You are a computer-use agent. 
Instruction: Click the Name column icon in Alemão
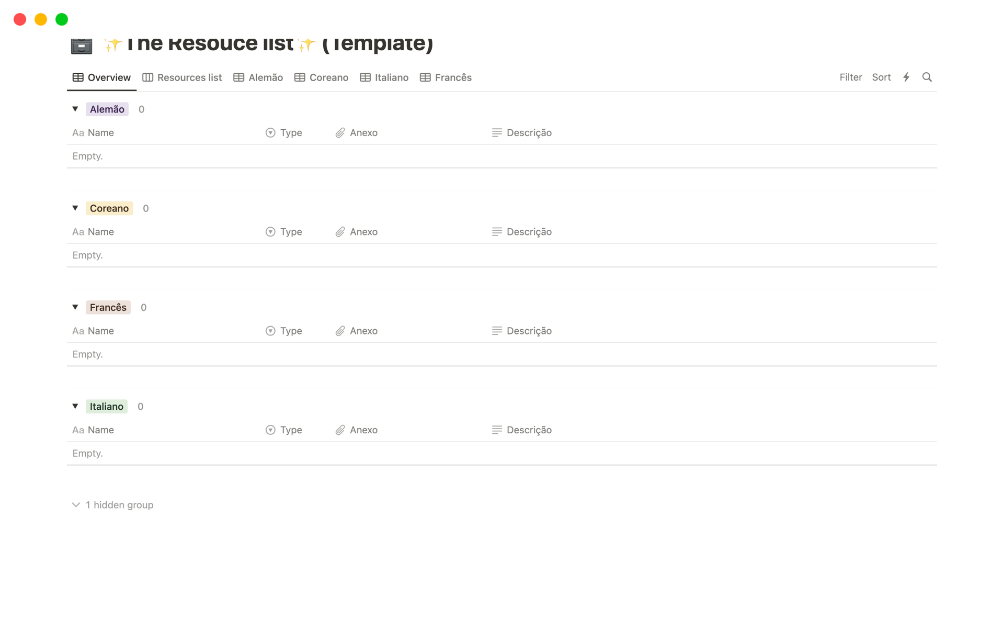[77, 132]
